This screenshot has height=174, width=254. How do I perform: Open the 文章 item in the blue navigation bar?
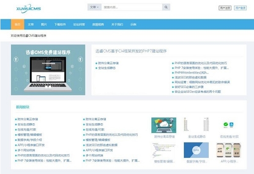30,24
